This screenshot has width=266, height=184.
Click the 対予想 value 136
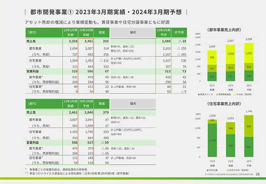coord(183,61)
